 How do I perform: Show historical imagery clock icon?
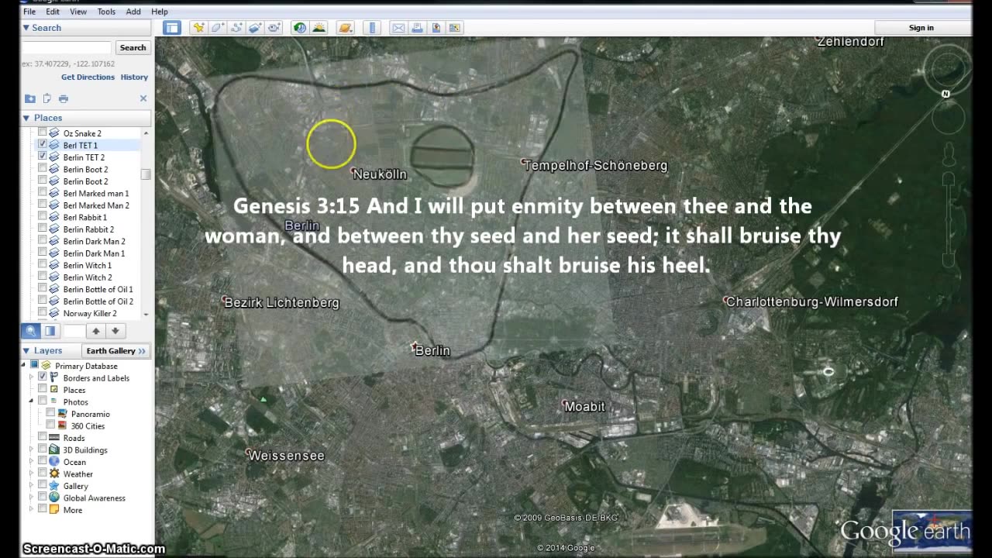(300, 28)
